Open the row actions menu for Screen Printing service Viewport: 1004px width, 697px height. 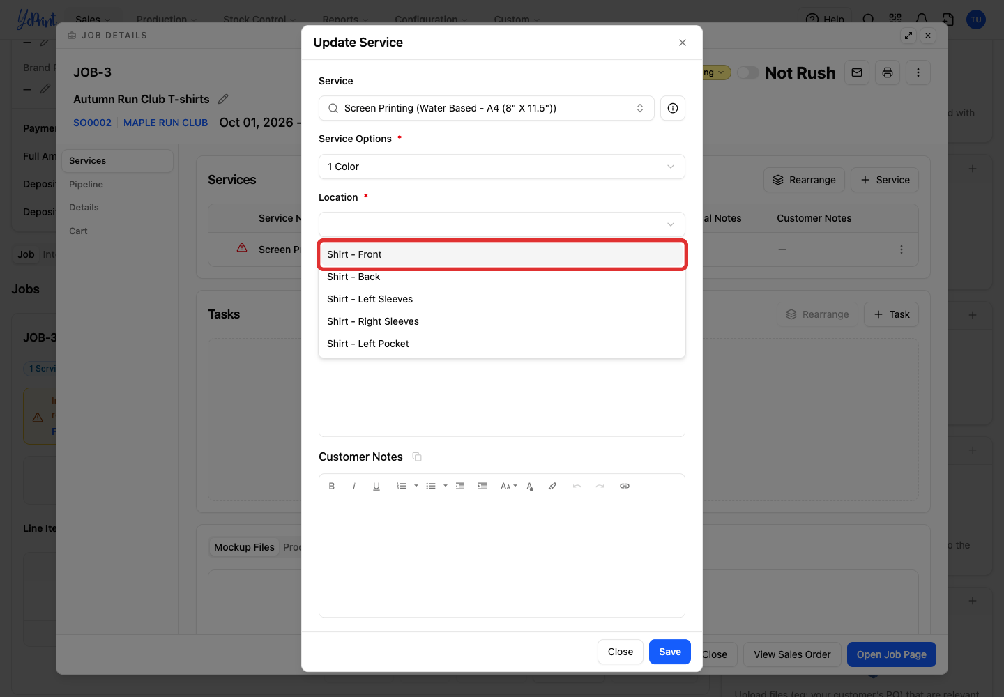pyautogui.click(x=902, y=250)
